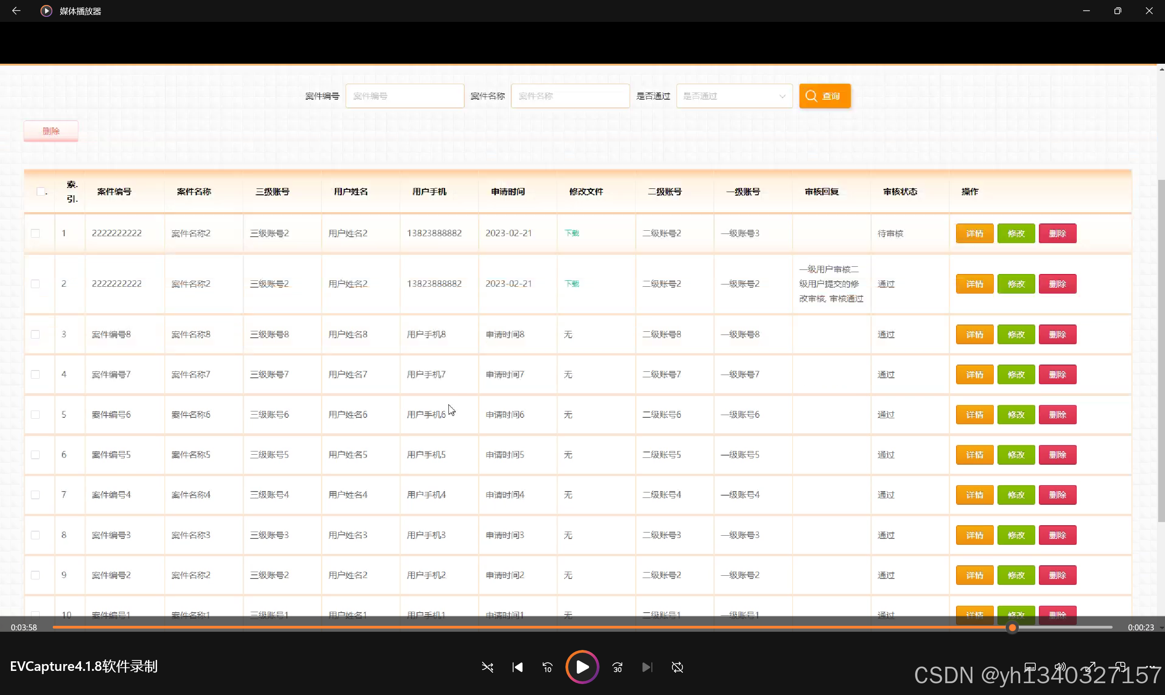Click the 案件编号 input field
1165x695 pixels.
[405, 96]
